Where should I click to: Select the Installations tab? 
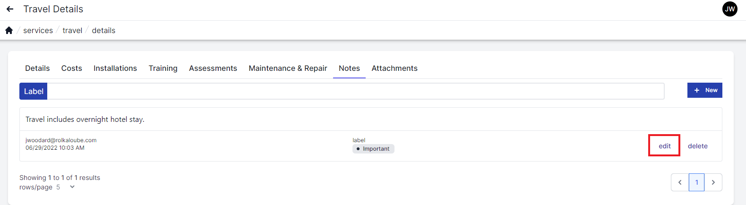coord(115,68)
